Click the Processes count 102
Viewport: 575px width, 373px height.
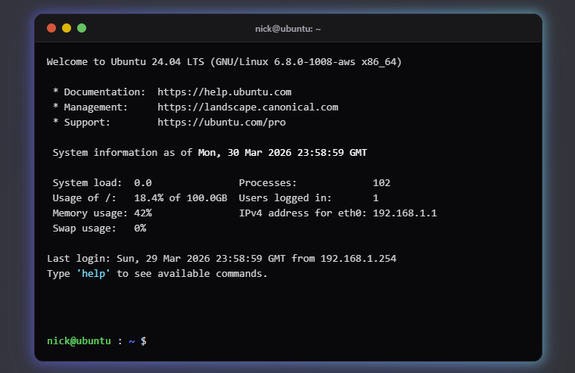[x=381, y=183]
